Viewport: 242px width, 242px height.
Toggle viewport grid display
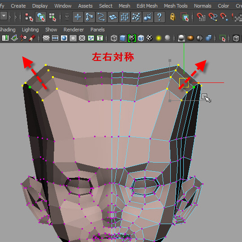[46, 38]
